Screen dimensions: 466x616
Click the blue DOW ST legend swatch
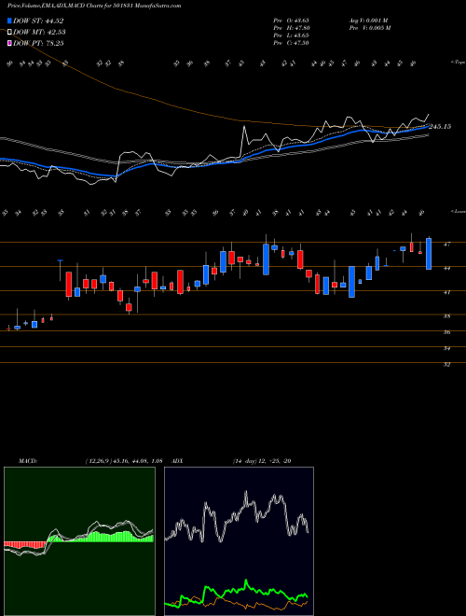9,21
